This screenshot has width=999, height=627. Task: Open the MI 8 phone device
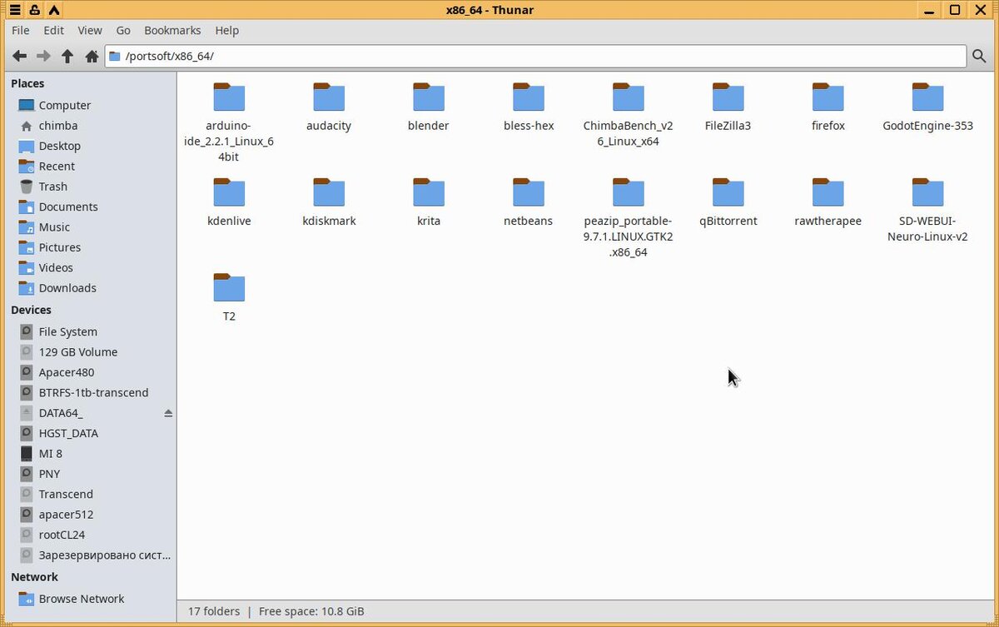[88, 453]
